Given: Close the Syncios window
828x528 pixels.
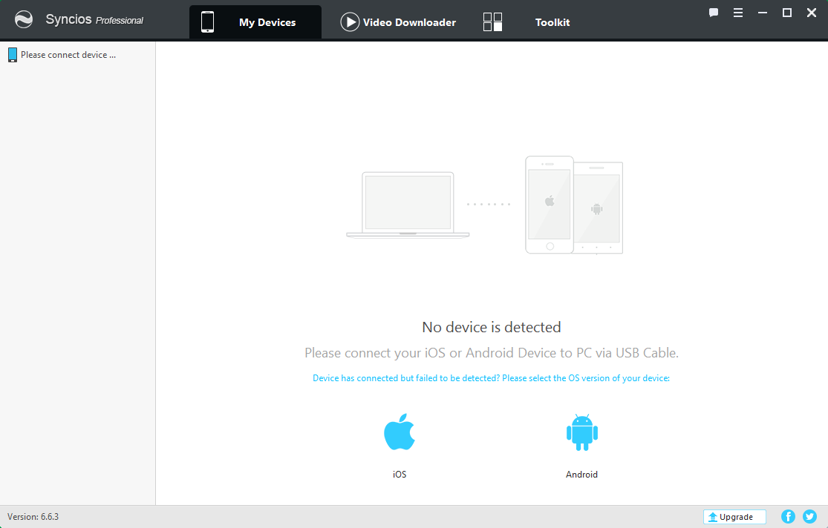Looking at the screenshot, I should coord(812,13).
